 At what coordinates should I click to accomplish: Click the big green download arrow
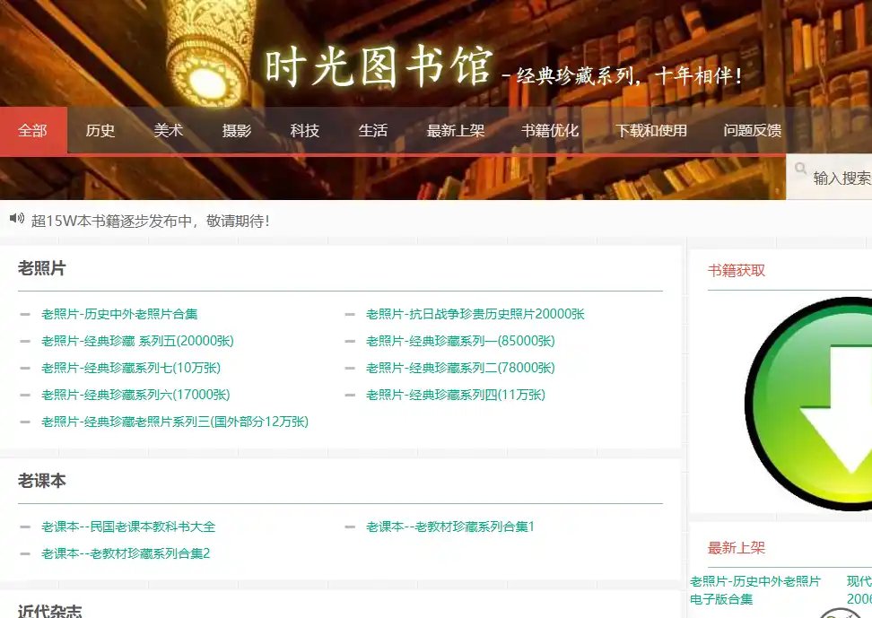[809, 404]
